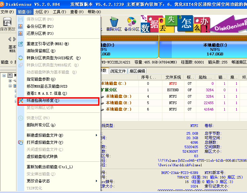Click the 备份分区 (Backup Partition) toolbar icon
Viewport: 247px width, 193px height.
click(131, 24)
